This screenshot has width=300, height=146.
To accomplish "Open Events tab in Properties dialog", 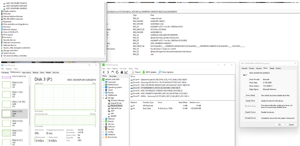I will pos(278,68).
